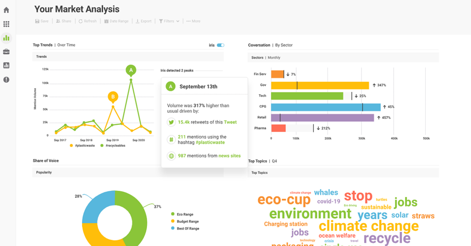The image size is (471, 246).
Task: Open the More options menu
Action: click(x=193, y=21)
